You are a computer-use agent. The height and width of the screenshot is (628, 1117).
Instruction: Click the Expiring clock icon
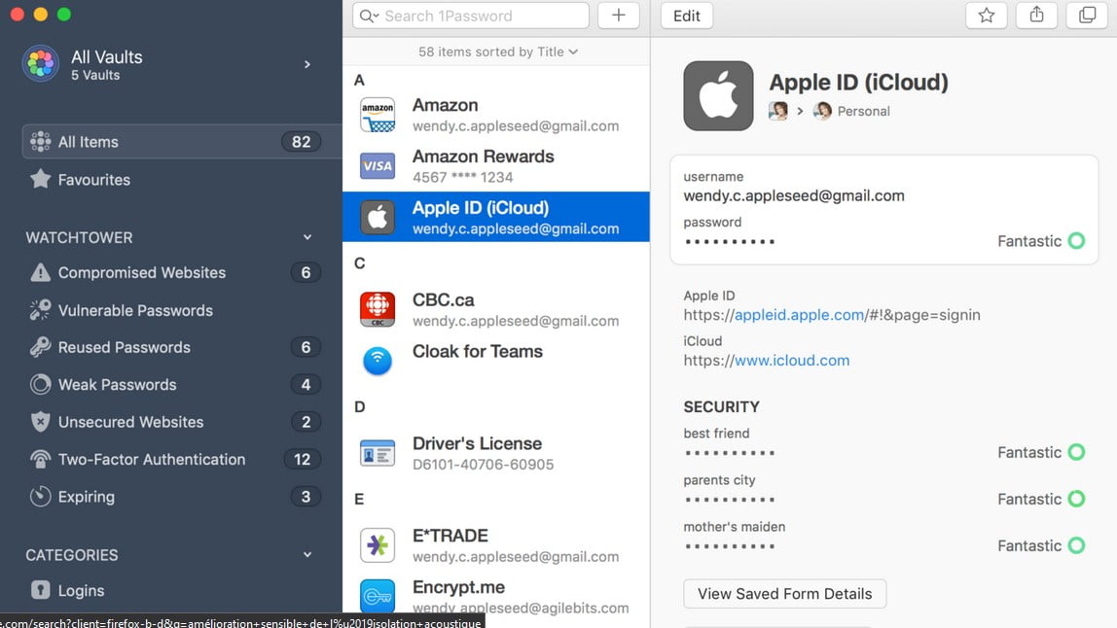(x=41, y=497)
